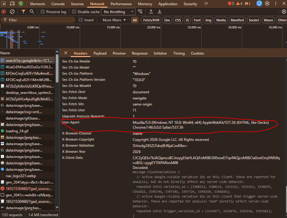Click the issues count badge
Screen dimensions: 287x218
247,3
